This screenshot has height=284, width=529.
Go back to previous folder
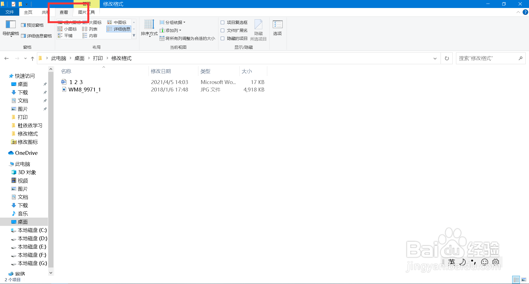coord(7,58)
